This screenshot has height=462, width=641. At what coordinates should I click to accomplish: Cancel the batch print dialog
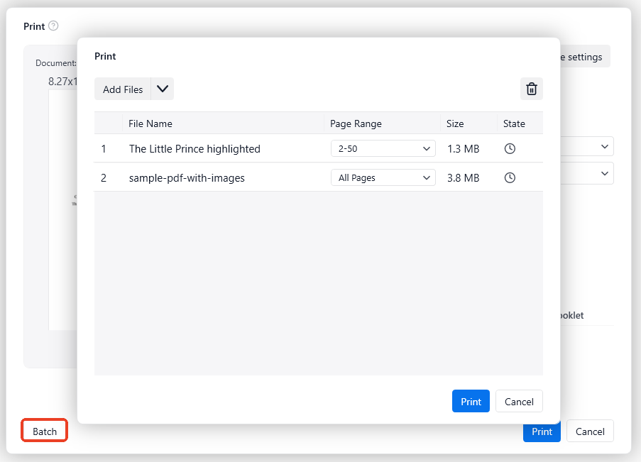(519, 401)
